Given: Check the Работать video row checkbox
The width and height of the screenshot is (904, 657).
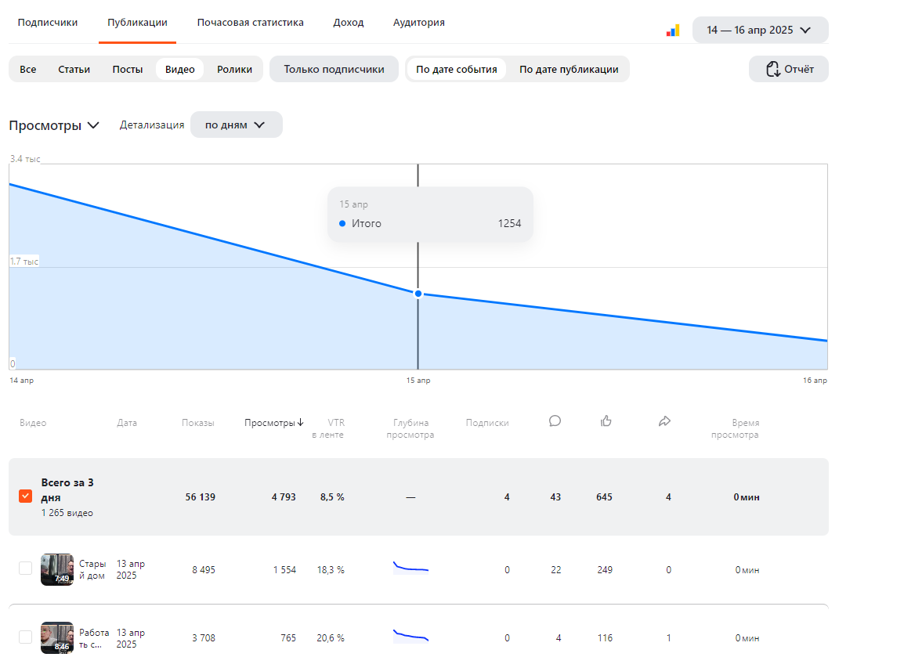Looking at the screenshot, I should coord(25,637).
